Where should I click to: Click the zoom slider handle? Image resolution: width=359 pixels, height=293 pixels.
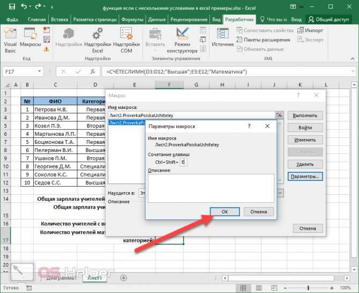pyautogui.click(x=309, y=288)
